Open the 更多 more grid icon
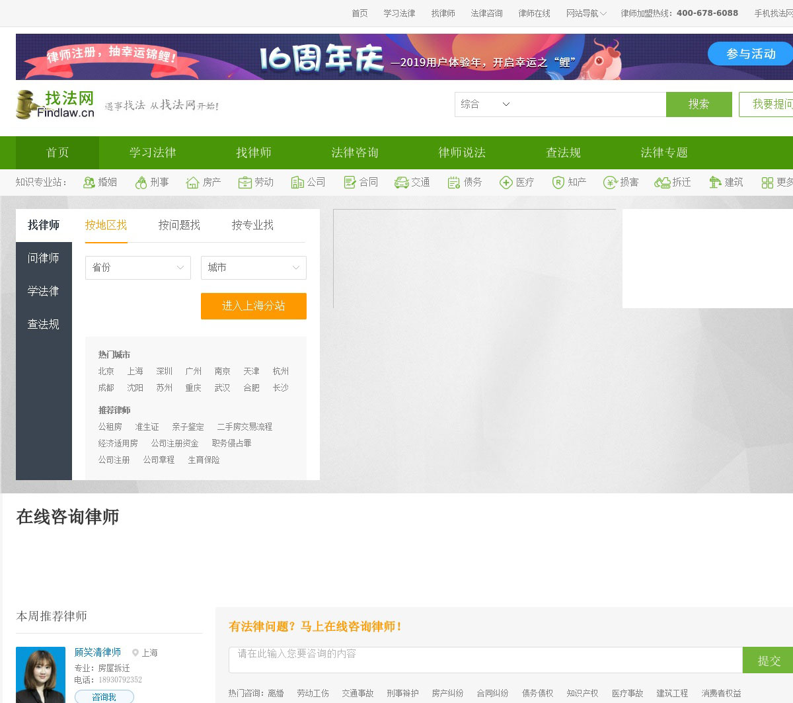Image resolution: width=793 pixels, height=703 pixels. (767, 183)
